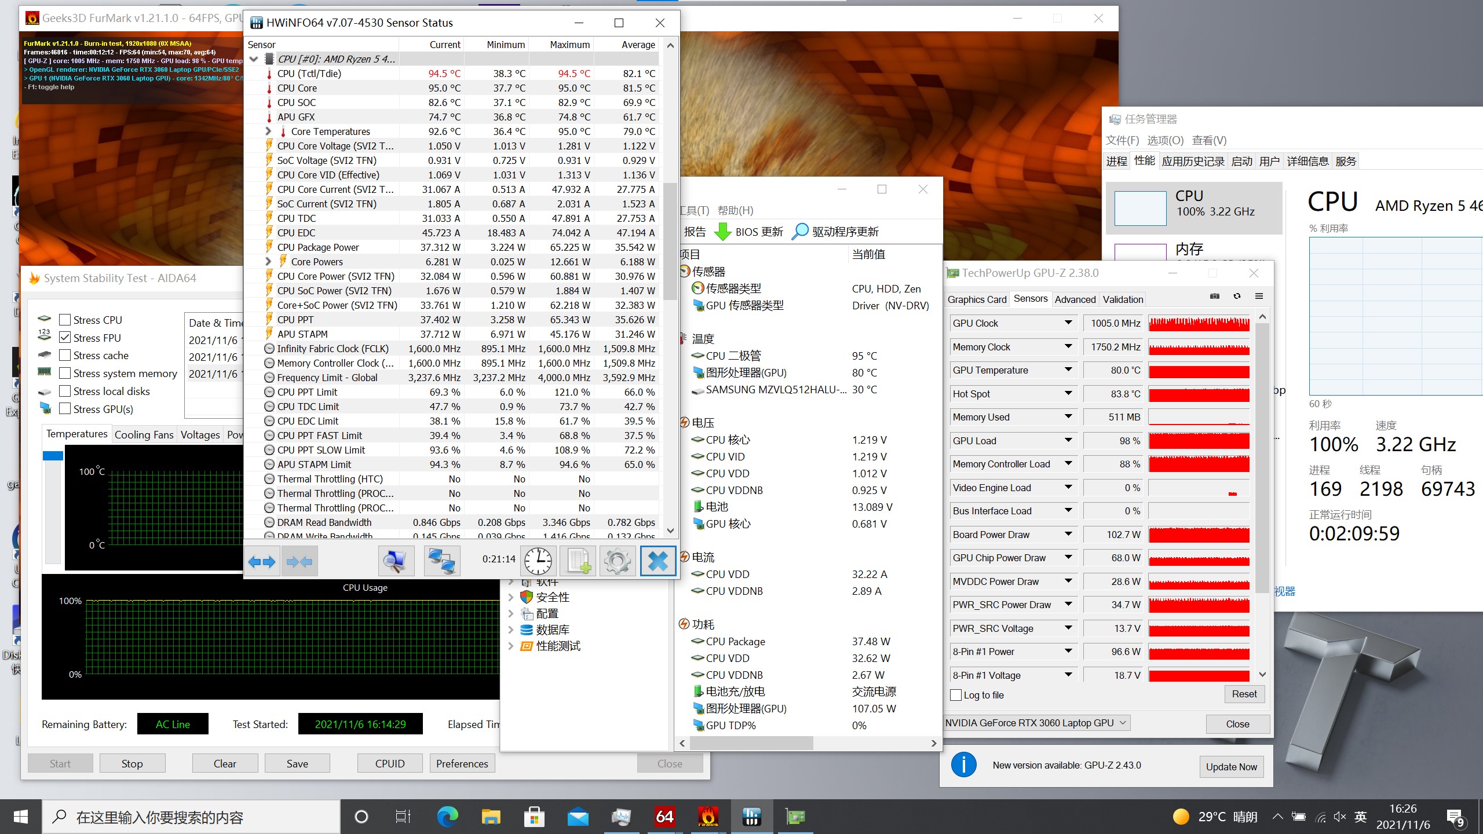Uncheck Stress FPU checkbox
The image size is (1483, 834).
click(65, 338)
